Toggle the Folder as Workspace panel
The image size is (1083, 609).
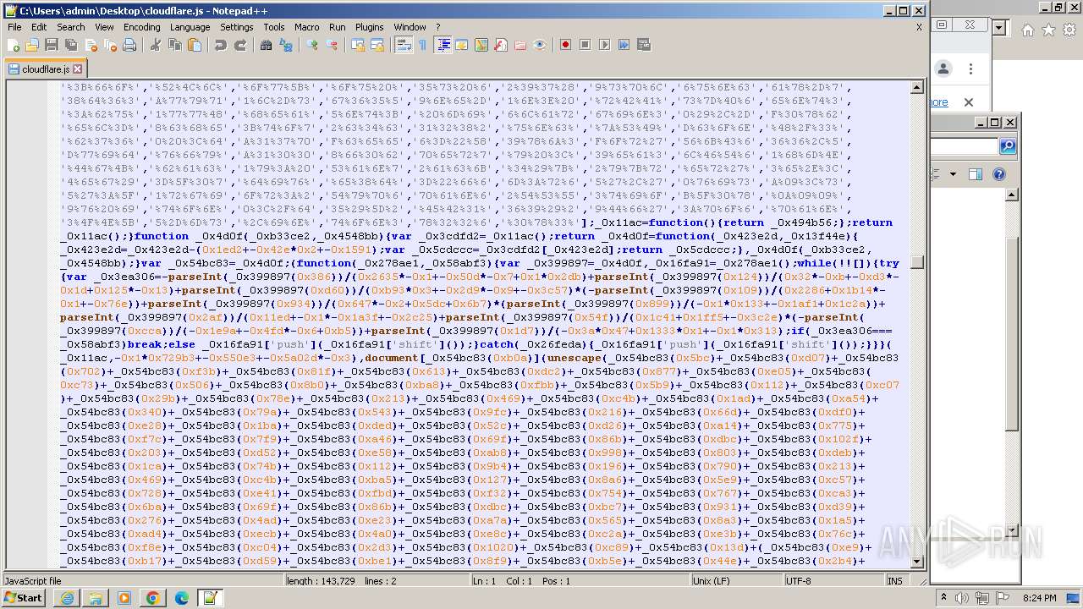[520, 45]
